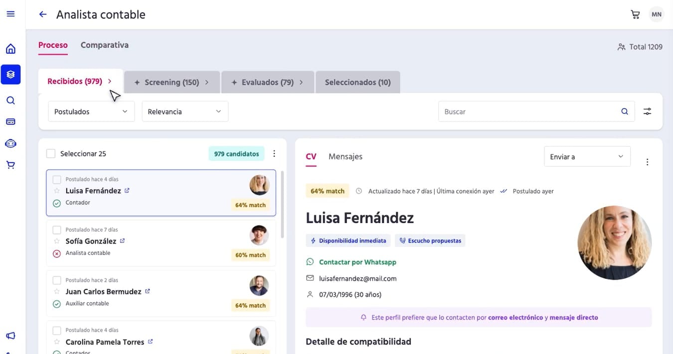Open the Postulados dropdown

point(91,112)
